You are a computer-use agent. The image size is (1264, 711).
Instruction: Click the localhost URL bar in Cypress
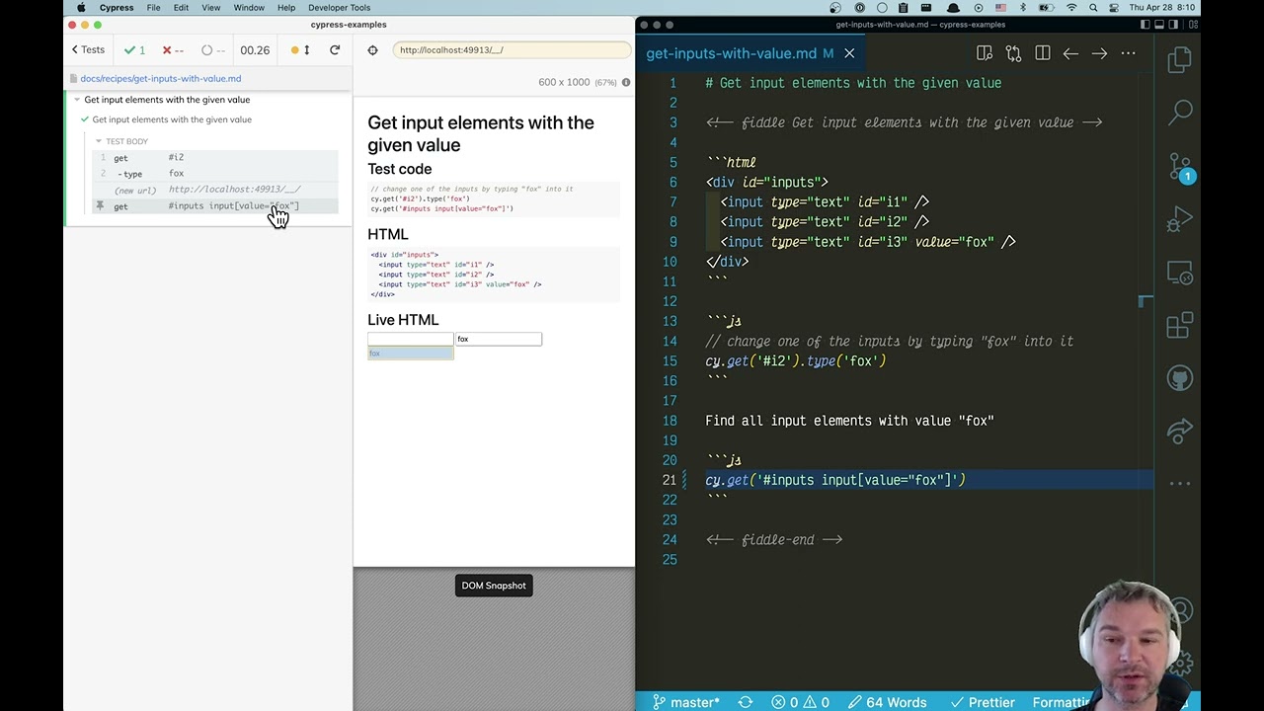pos(512,49)
